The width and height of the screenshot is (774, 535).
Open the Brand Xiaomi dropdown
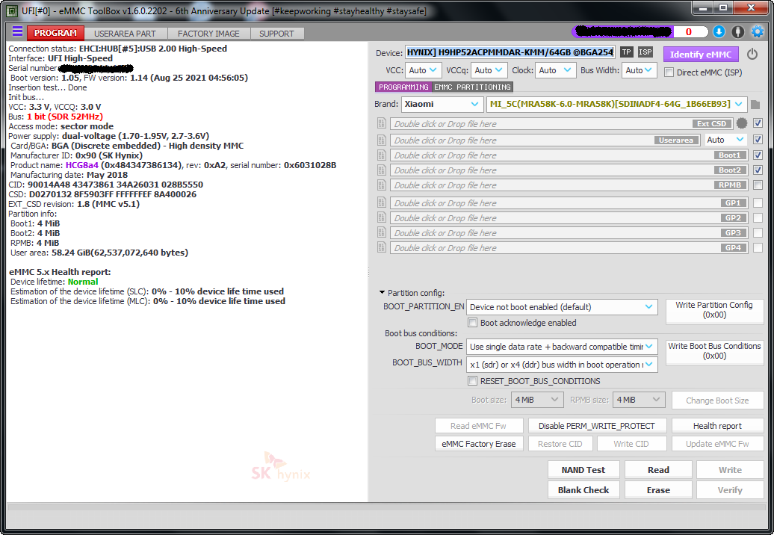(442, 104)
